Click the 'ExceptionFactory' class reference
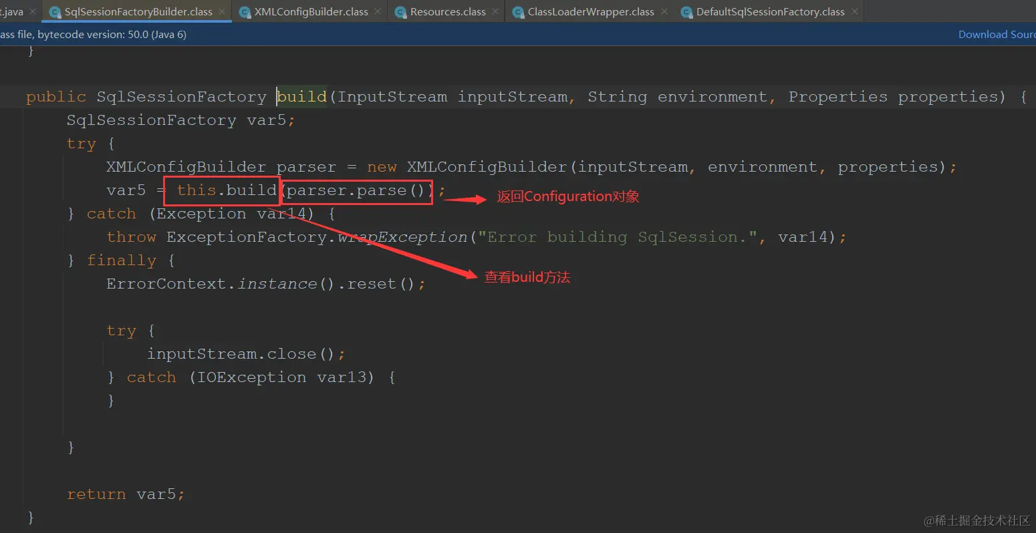The width and height of the screenshot is (1036, 533). click(x=247, y=237)
